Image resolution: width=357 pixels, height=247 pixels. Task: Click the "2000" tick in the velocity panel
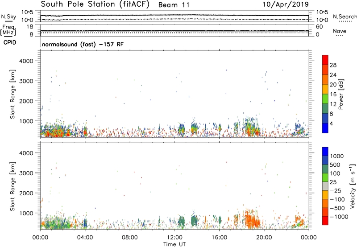pyautogui.click(x=26, y=193)
